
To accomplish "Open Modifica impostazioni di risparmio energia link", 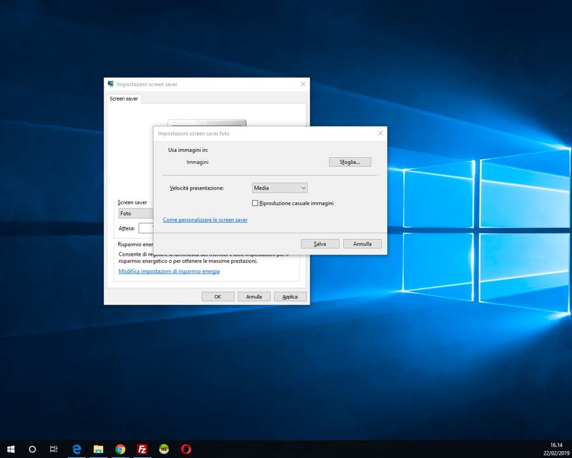I will [x=169, y=272].
